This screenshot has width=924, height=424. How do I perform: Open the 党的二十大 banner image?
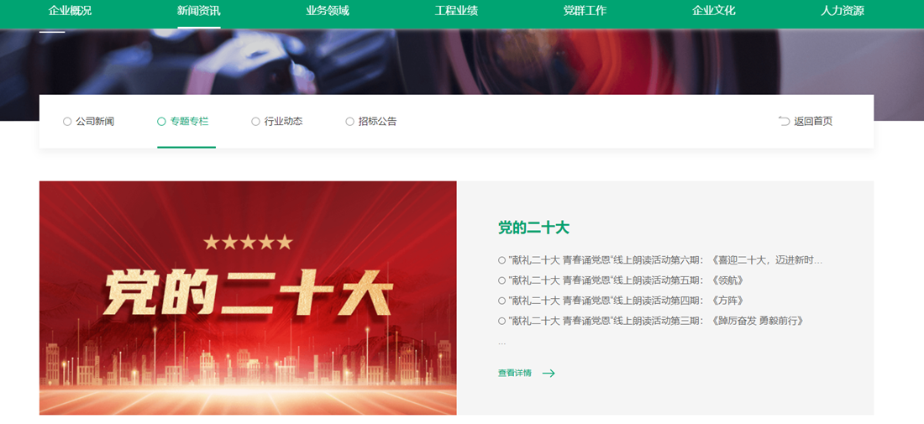[248, 298]
